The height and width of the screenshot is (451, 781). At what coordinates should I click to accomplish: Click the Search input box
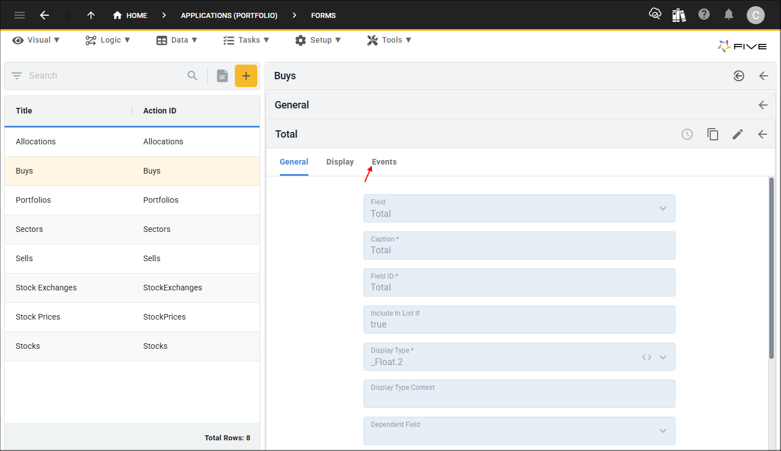pos(105,76)
